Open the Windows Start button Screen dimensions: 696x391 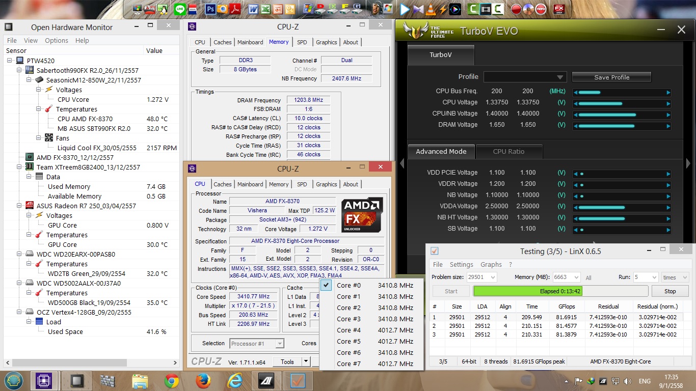(15, 380)
